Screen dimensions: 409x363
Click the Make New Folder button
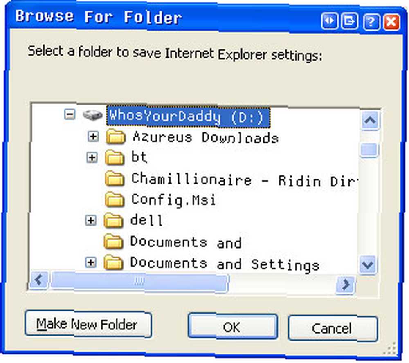[88, 324]
